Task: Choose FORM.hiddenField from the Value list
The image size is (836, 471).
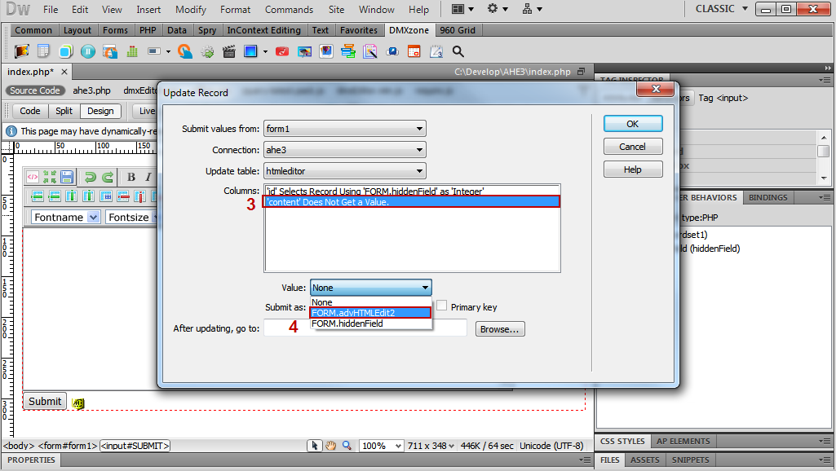Action: coord(370,324)
